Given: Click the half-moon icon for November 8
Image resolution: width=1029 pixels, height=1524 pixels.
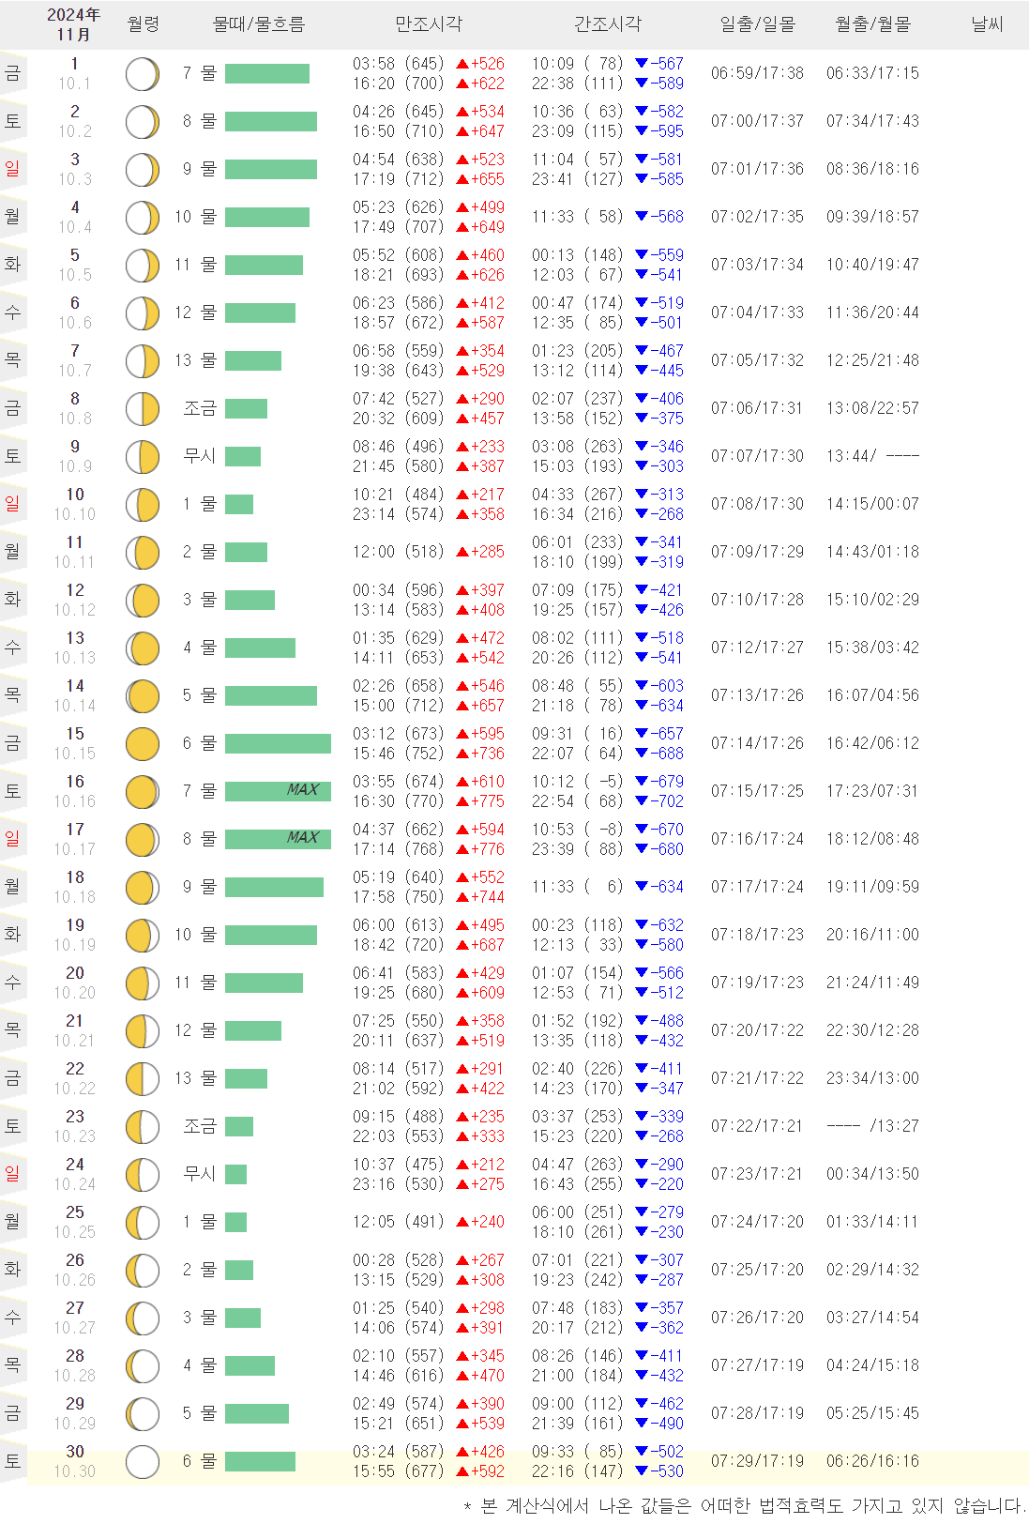Looking at the screenshot, I should click(143, 408).
